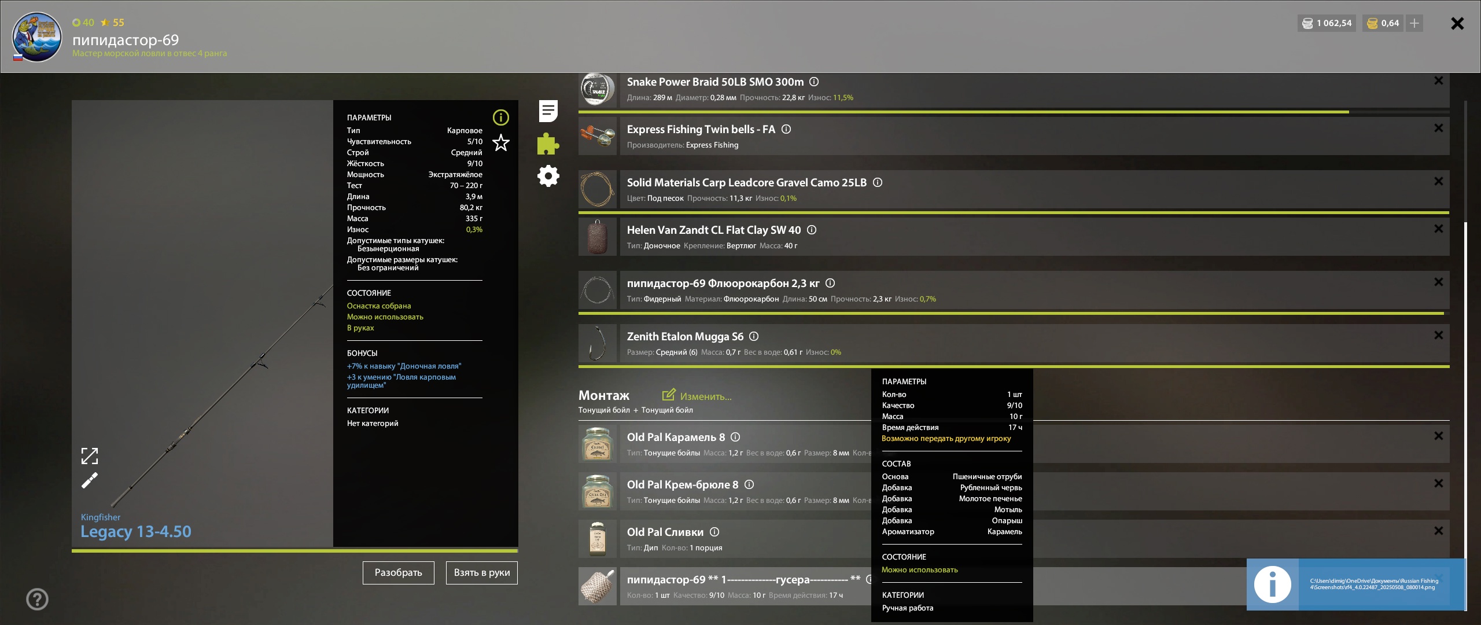The image size is (1481, 625).
Task: Show info for Old Pal Крем-брюле 8
Action: [749, 484]
